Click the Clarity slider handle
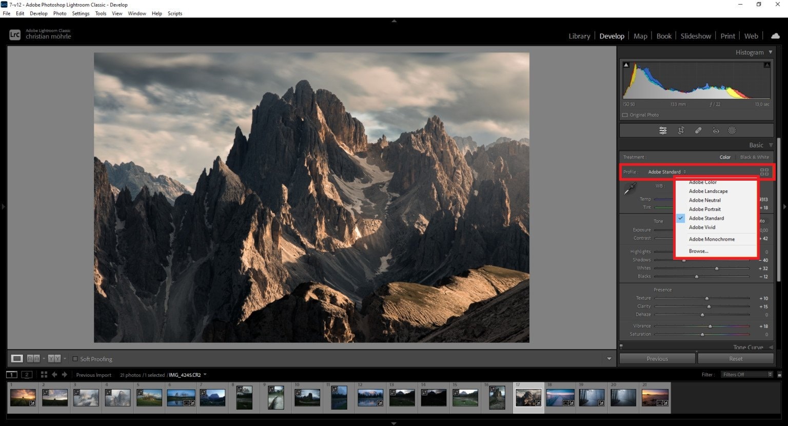The image size is (788, 426). coord(709,306)
